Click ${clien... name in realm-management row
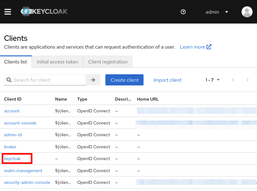The image size is (257, 191). pos(63,171)
